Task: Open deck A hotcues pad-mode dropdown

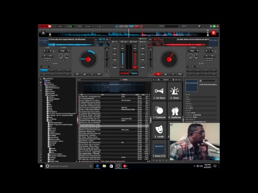Action: (46, 67)
